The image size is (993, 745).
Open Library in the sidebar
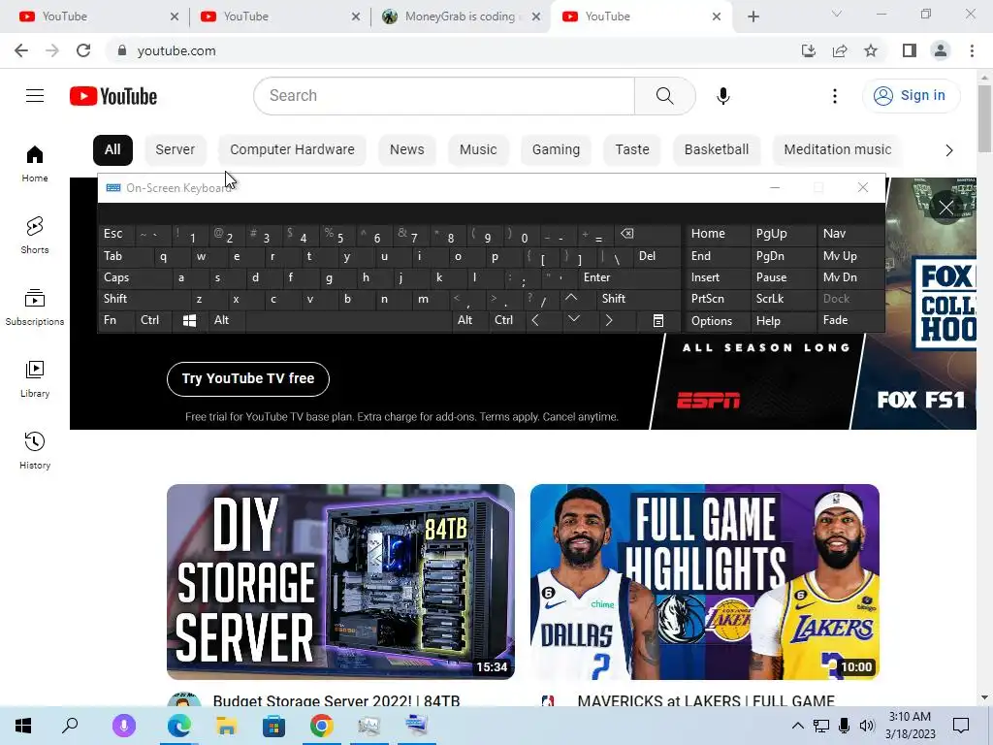pos(35,379)
